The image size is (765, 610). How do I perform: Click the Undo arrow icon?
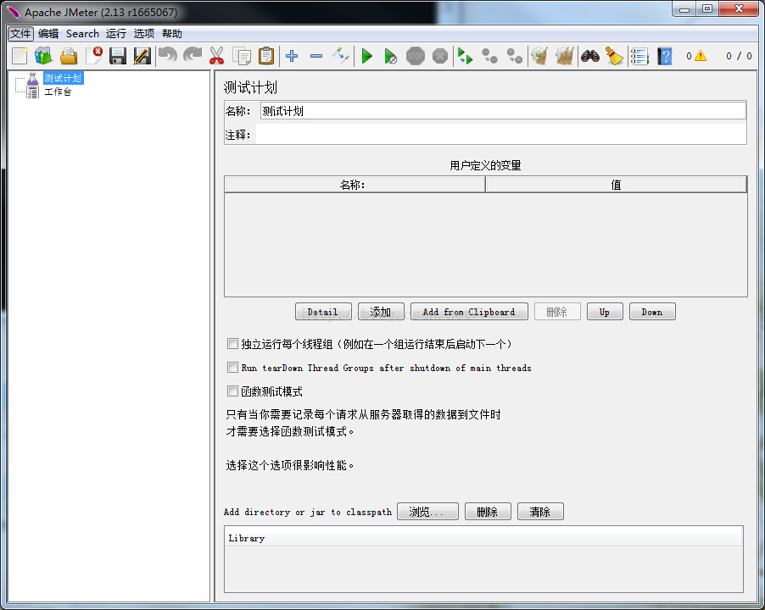pyautogui.click(x=168, y=55)
